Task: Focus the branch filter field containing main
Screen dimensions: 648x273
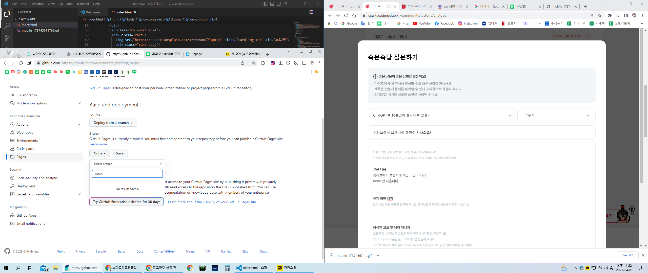Action: tap(127, 174)
